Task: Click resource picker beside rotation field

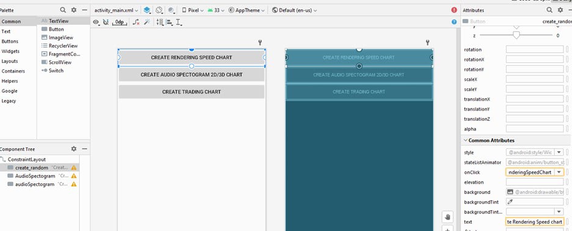Action: (567, 49)
